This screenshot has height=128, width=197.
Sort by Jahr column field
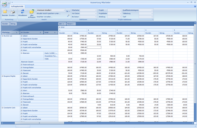click(62, 24)
